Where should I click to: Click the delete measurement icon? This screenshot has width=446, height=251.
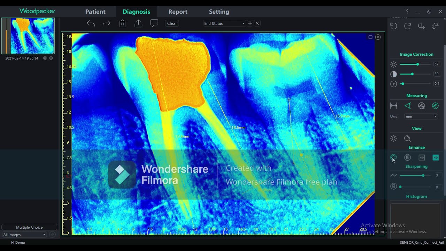pyautogui.click(x=422, y=106)
